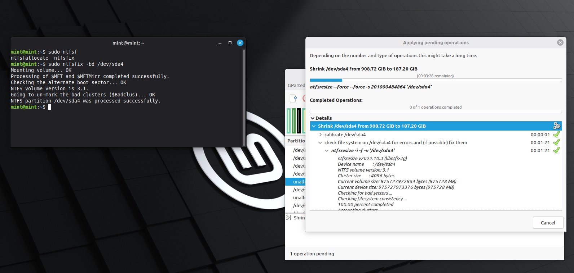Click the 'Going to un-mark the bad clusters' line
This screenshot has width=574, height=273.
point(83,95)
